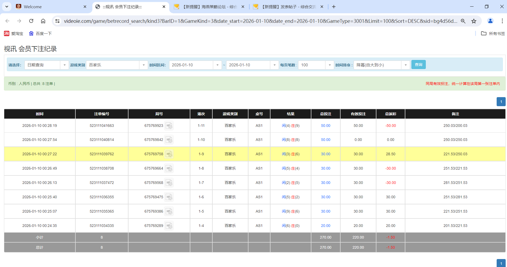Screen dimensions: 507x267
Task: Play the replay icon on highlighted row 675769758
Action: coord(169,154)
